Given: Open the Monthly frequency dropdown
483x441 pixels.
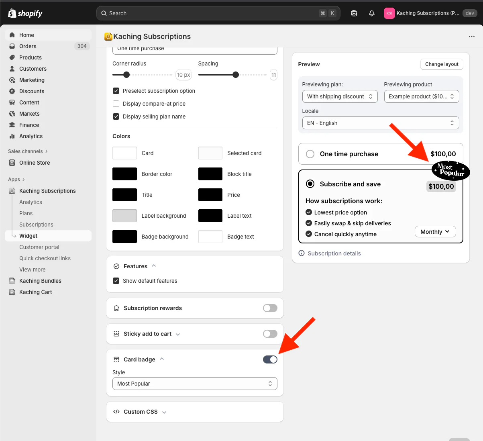Looking at the screenshot, I should coord(435,232).
